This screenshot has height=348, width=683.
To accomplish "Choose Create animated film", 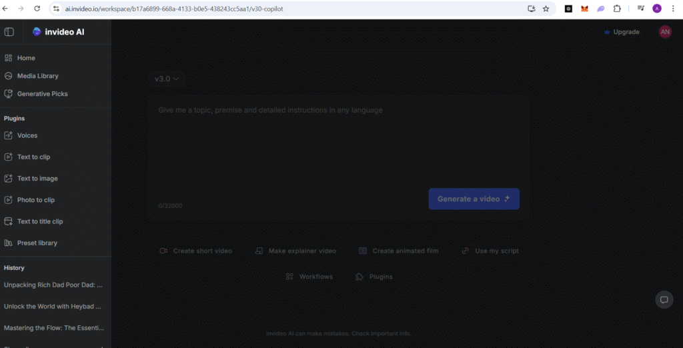I will [399, 251].
